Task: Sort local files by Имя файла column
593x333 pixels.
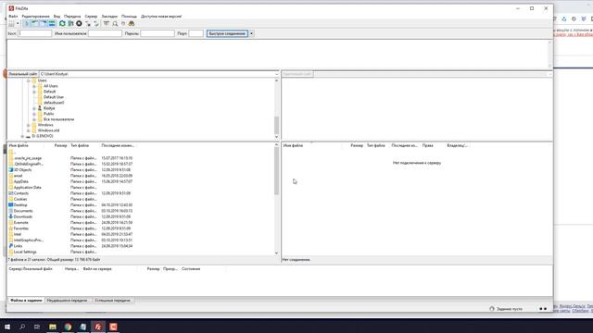Action: (26, 145)
